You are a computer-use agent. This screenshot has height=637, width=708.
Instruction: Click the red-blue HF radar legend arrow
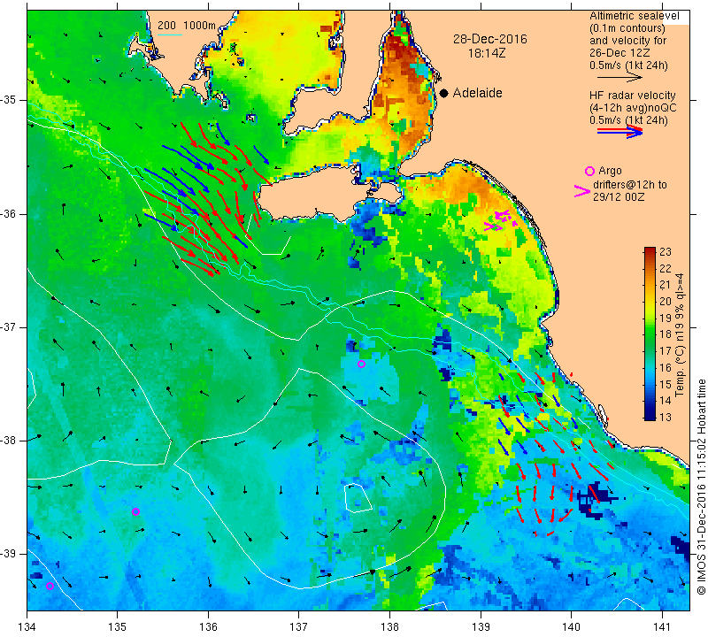pyautogui.click(x=620, y=131)
